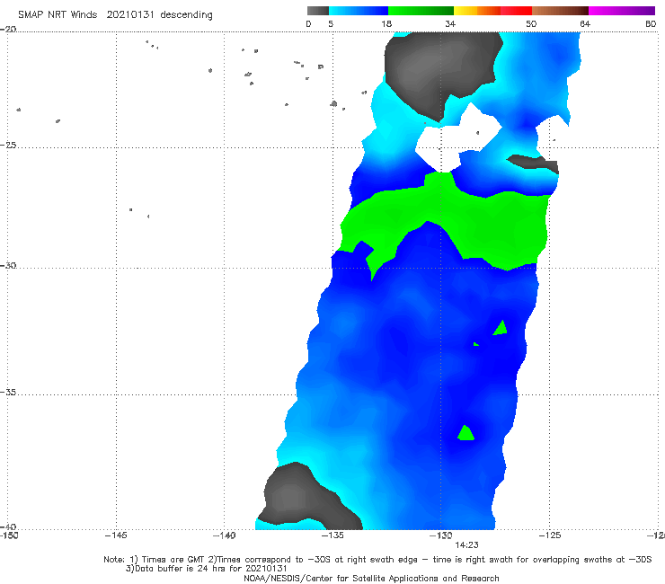Click the longitude label "-140"

point(224,535)
